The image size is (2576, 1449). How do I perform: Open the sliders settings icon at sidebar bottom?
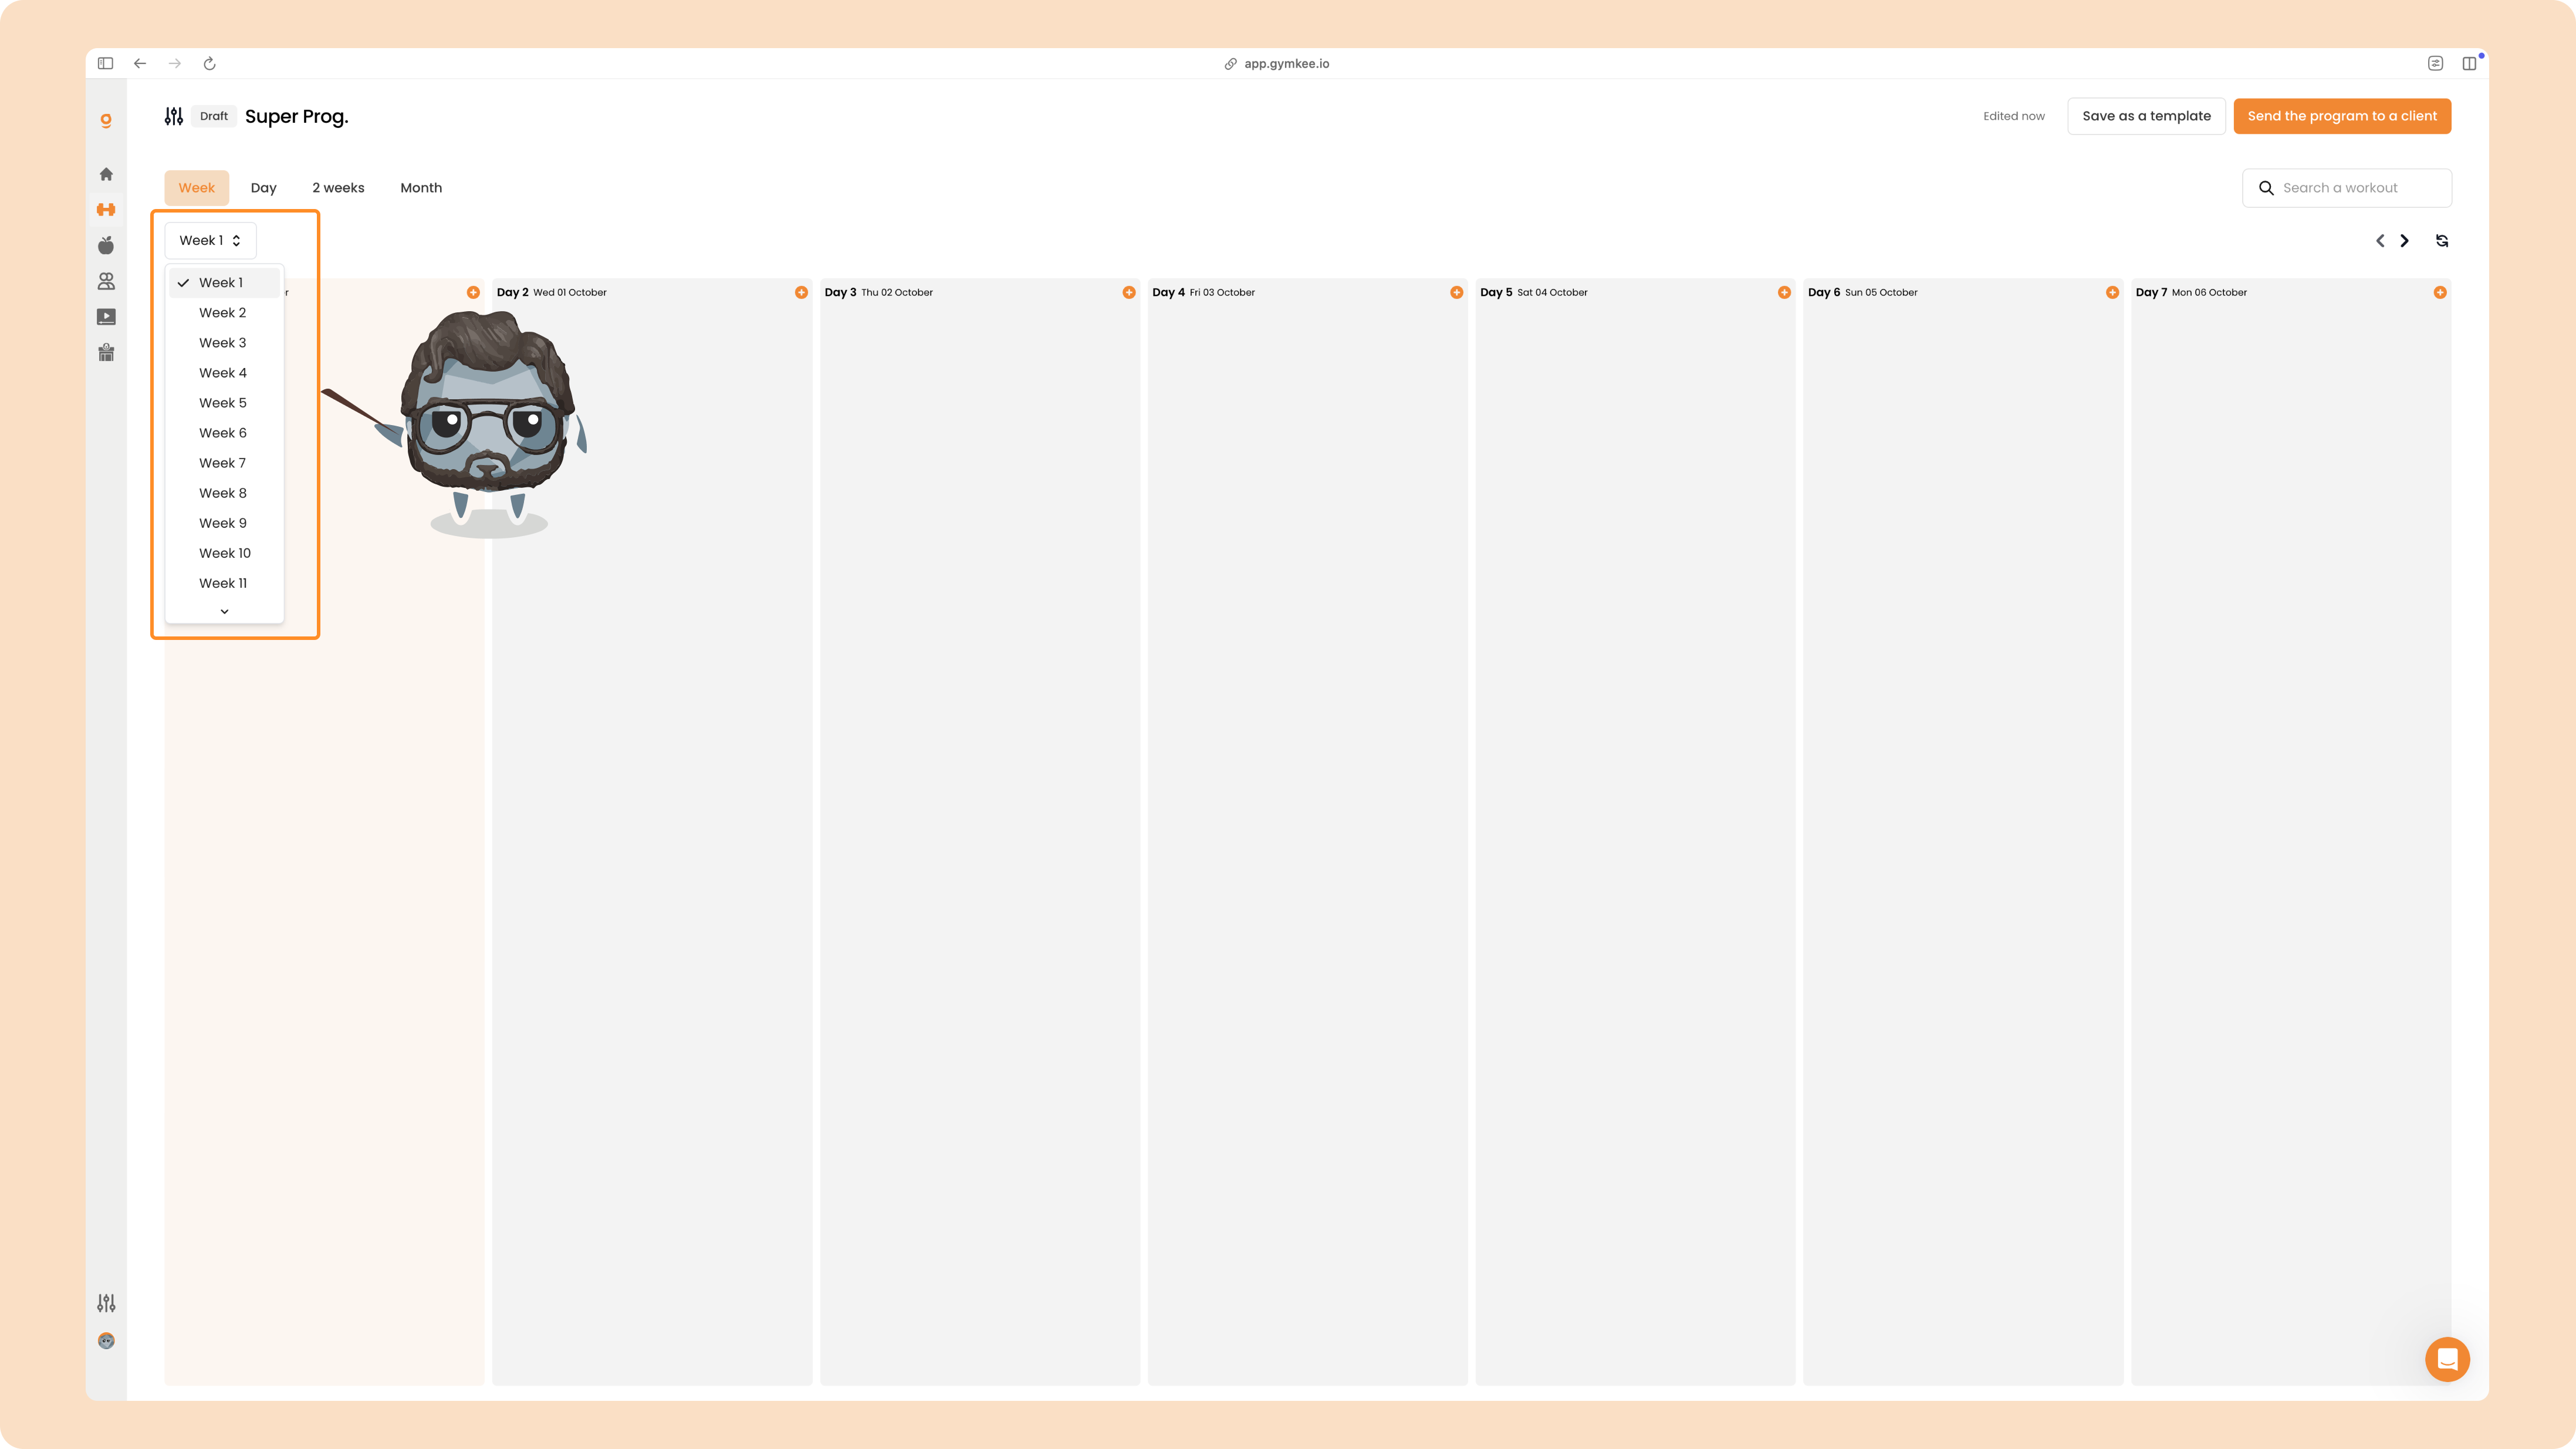106,1303
